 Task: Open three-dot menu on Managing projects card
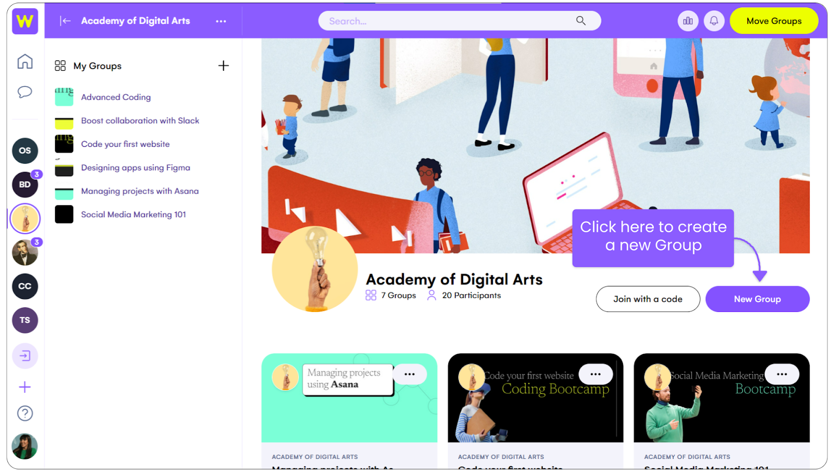coord(410,374)
